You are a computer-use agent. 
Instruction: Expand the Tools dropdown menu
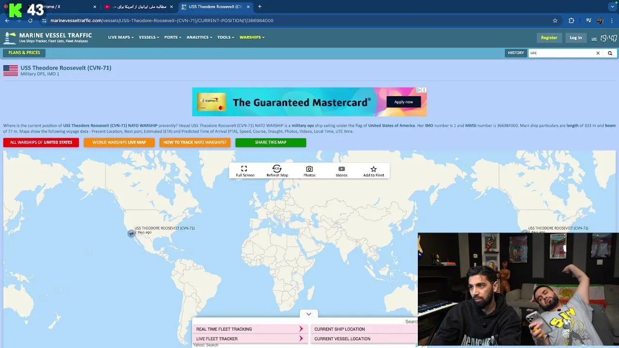tap(226, 37)
